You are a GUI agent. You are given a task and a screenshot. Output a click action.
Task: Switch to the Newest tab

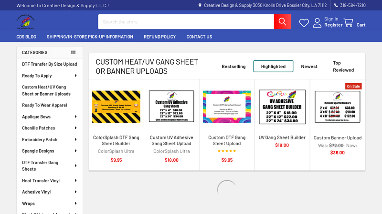click(309, 66)
